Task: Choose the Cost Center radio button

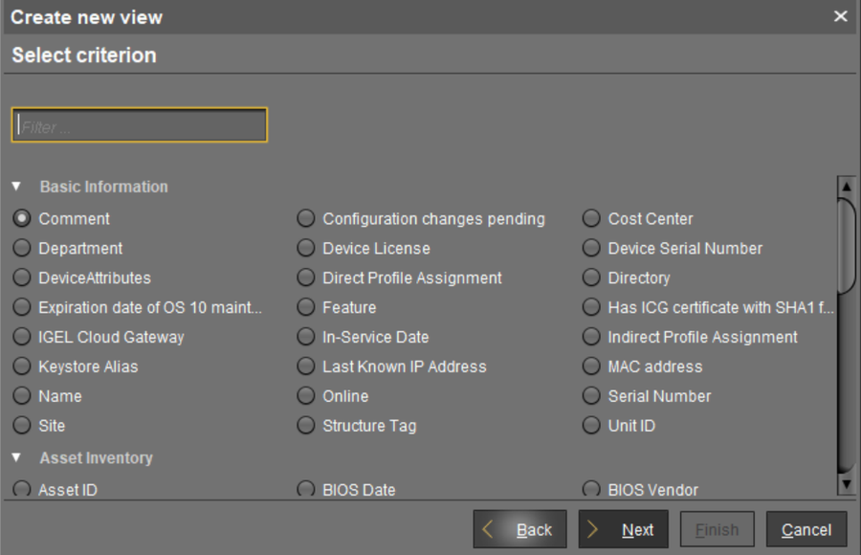Action: 592,219
